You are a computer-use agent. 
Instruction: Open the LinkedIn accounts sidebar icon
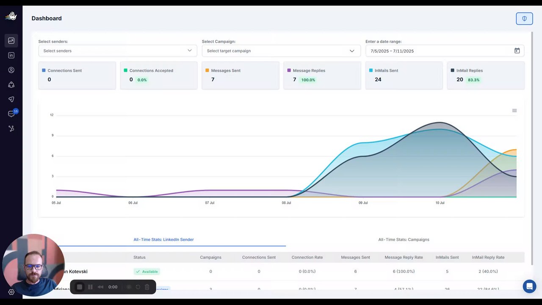tap(11, 55)
